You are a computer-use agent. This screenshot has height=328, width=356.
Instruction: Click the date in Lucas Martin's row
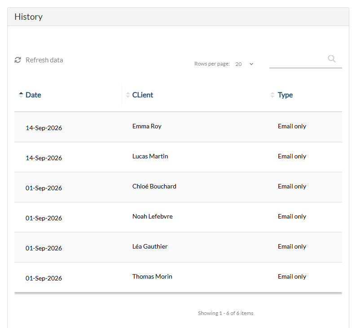click(x=44, y=158)
